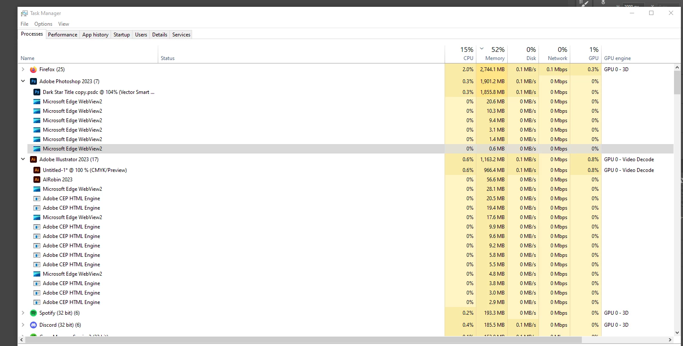Click the horizontal scrollbar thumb
683x346 pixels.
[x=304, y=340]
